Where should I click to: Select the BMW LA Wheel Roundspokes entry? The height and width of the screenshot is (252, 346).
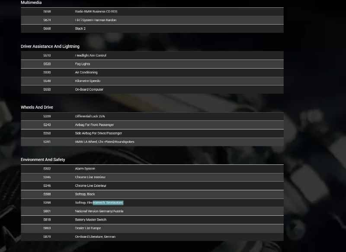pos(105,142)
